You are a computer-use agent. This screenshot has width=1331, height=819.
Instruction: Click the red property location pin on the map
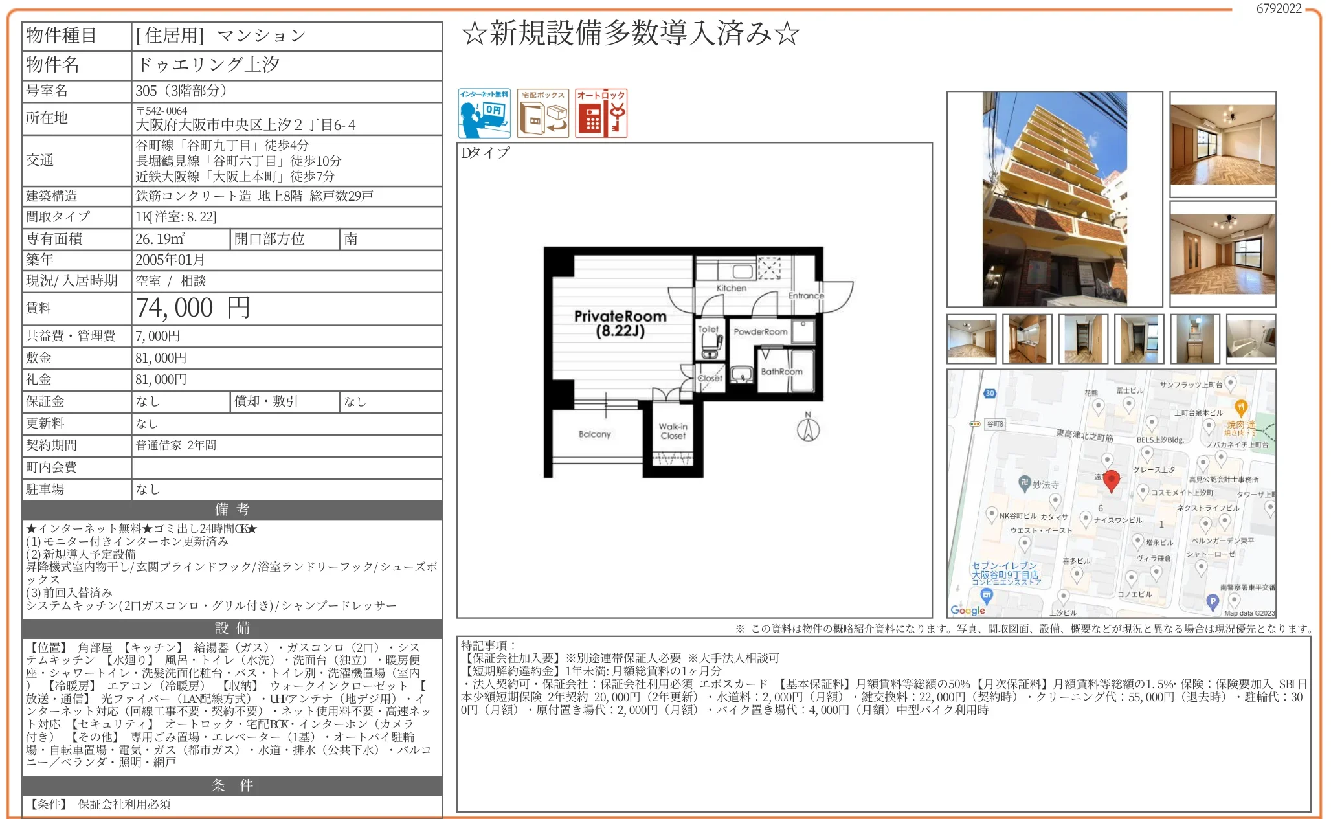point(1112,480)
